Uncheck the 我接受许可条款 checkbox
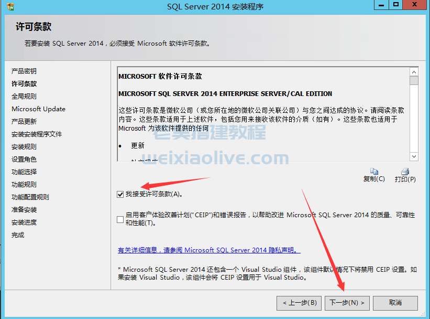The height and width of the screenshot is (319, 430). click(120, 194)
